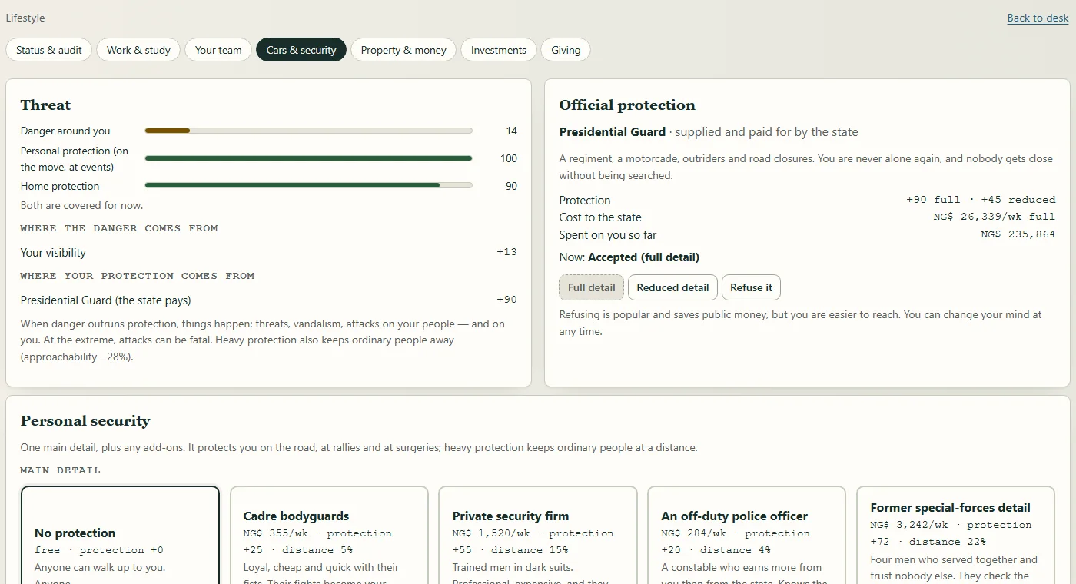
Task: Click the MAIN DETAIL section label
Action: 61,470
